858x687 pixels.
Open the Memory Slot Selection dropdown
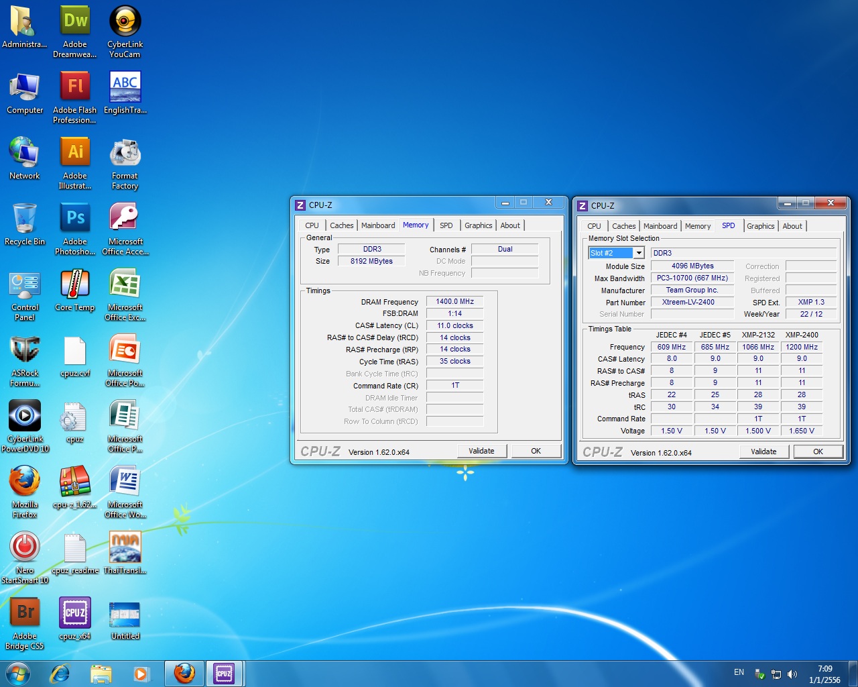639,253
